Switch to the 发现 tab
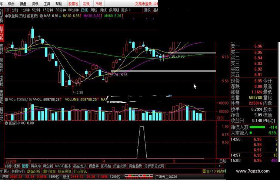The height and width of the screenshot is (180, 280). 86,4
